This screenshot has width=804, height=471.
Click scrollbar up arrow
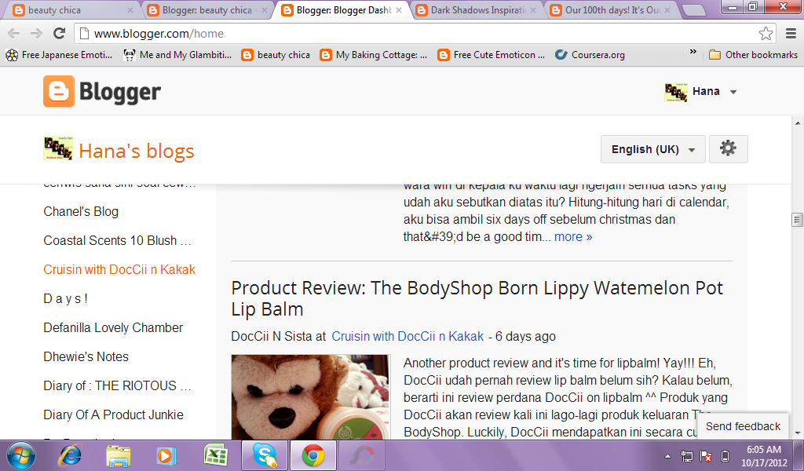click(x=798, y=123)
